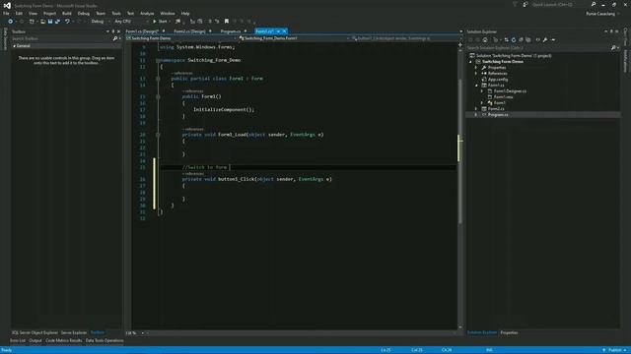Expand the Form2.cs node

[476, 109]
